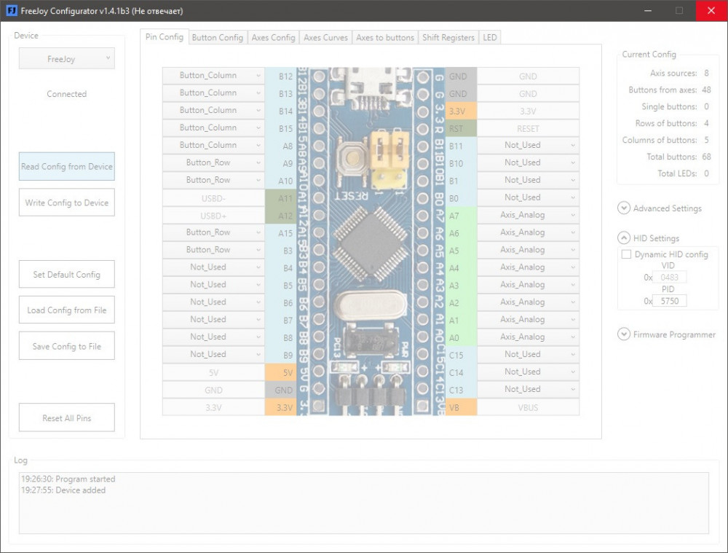Screen dimensions: 728x553
Task: Enable the Dynamic HID config checkbox
Action: pos(626,254)
